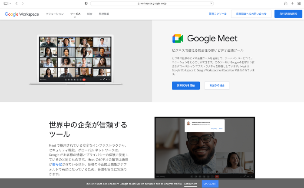Viewport: 304px width, 188px height.
Task: Dismiss cookies with OK, GOT IT button
Action: (x=210, y=184)
